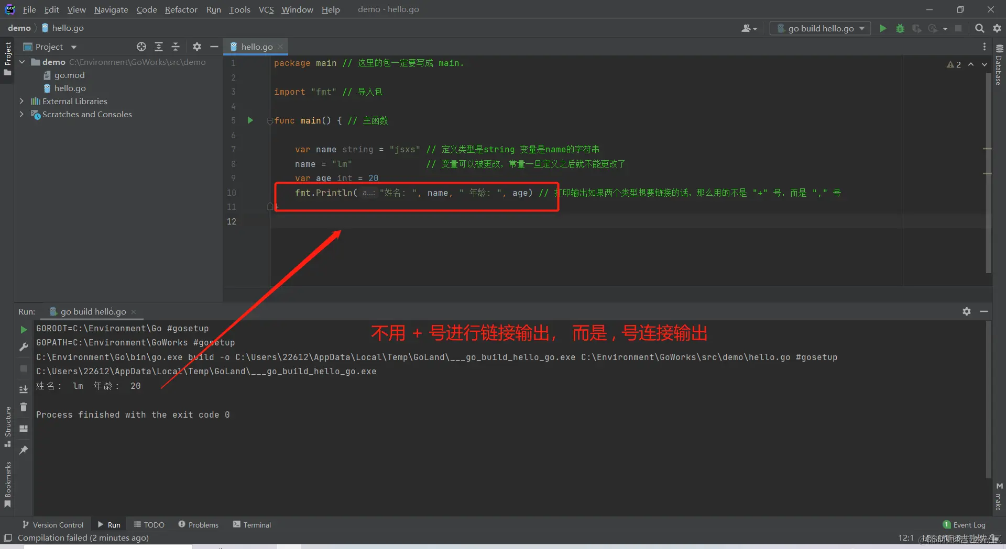Screen dimensions: 1006x549
Task: Open the go build hello.go configuration dropdown
Action: 820,28
